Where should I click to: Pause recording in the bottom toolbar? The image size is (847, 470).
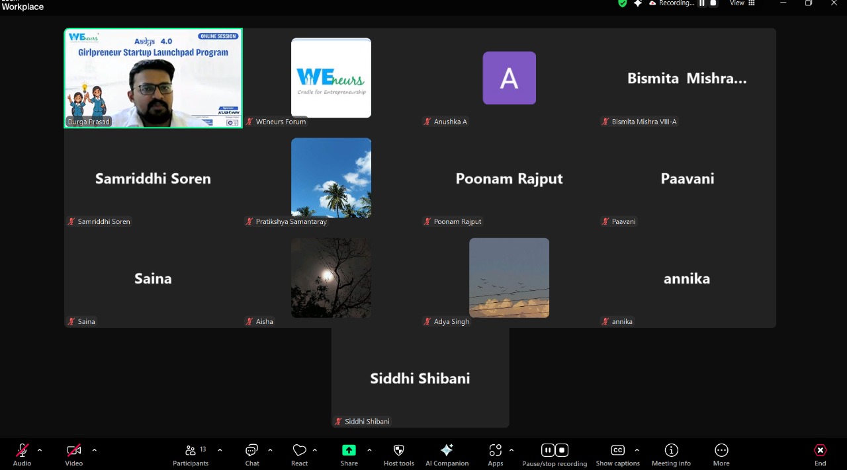coord(548,450)
